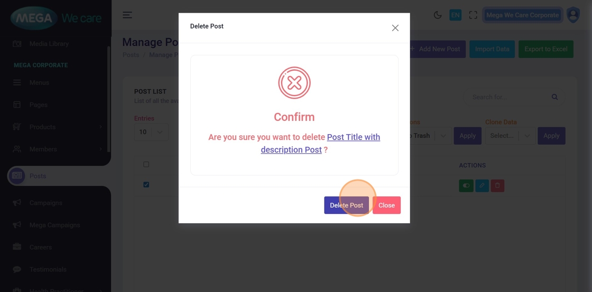592x292 pixels.
Task: Switch language using the EN badge
Action: [455, 15]
